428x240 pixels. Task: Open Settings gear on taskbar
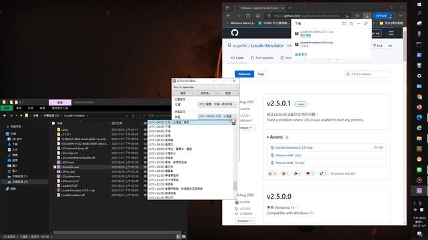[x=419, y=75]
